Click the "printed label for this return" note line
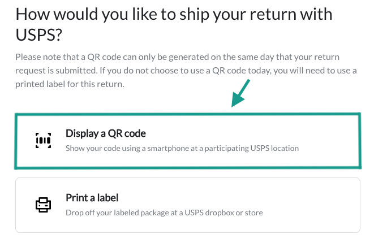This screenshot has height=247, width=374. [x=70, y=84]
